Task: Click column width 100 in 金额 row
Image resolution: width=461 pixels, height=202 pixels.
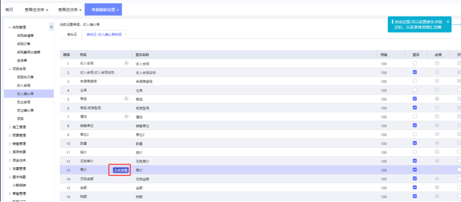Action: click(383, 188)
